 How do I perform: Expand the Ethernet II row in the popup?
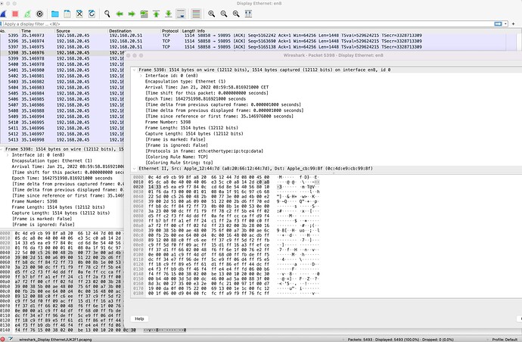tap(134, 169)
